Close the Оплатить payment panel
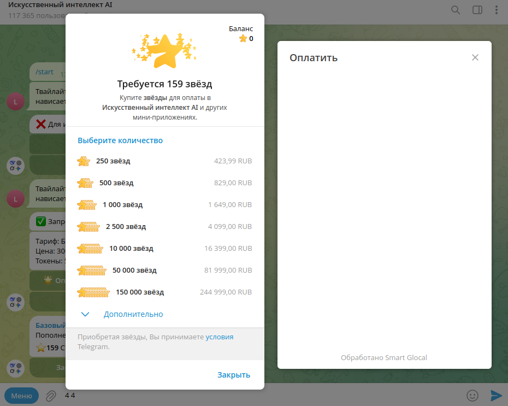 tap(475, 57)
